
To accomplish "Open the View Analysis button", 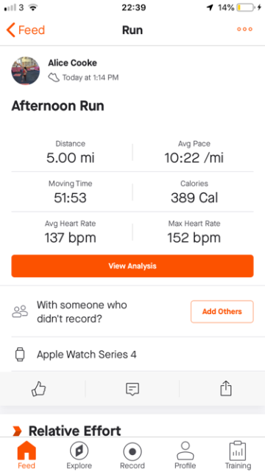I will pos(132,265).
